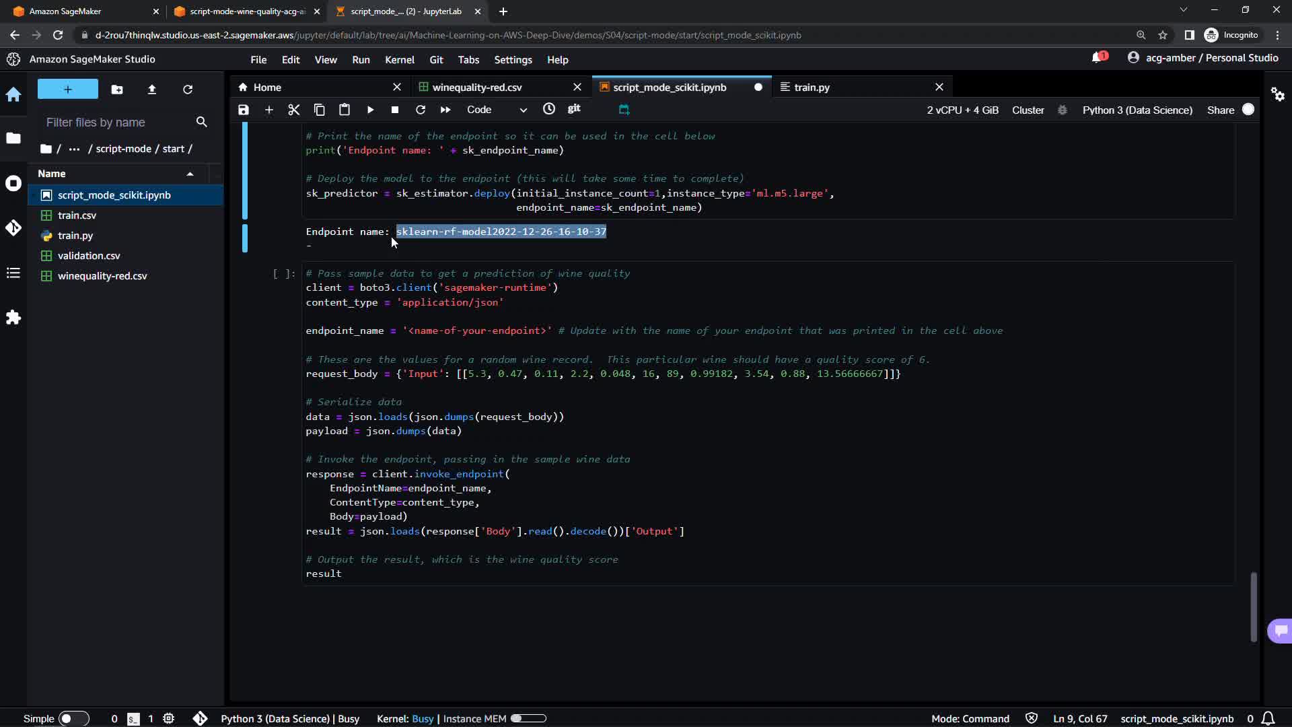Save the notebook with the save icon

[244, 110]
